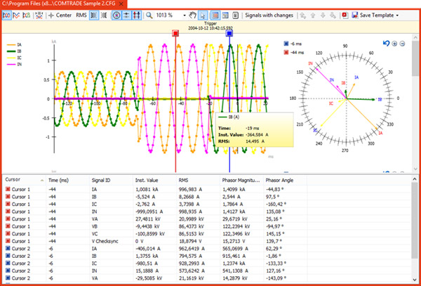Viewport: 421px width, 286px height.
Task: Click the magnifier zoom icon in toolbar
Action: coord(150,15)
